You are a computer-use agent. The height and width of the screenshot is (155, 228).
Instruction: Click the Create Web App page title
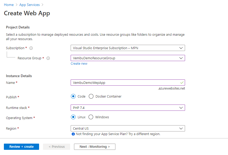point(27,13)
